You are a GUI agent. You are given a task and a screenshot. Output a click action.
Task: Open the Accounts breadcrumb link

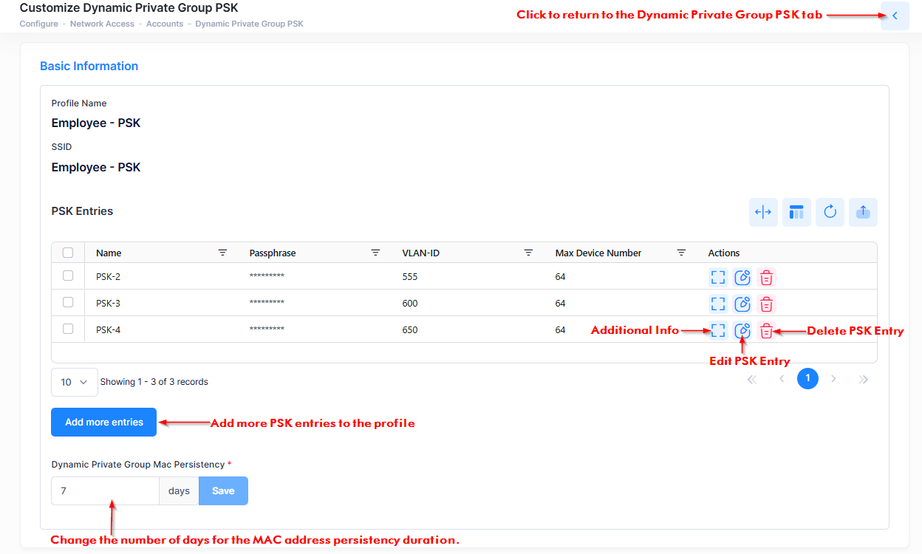165,24
